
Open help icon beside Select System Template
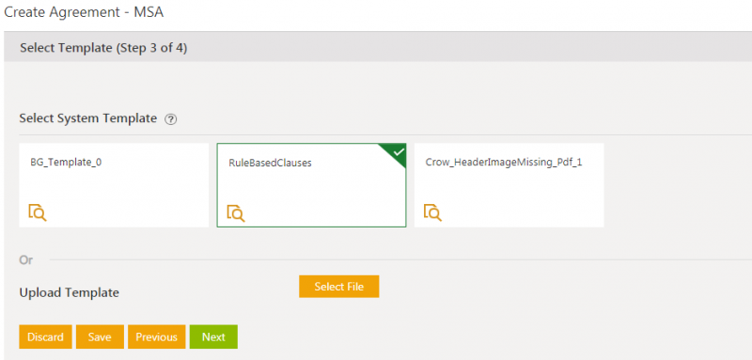click(x=171, y=119)
